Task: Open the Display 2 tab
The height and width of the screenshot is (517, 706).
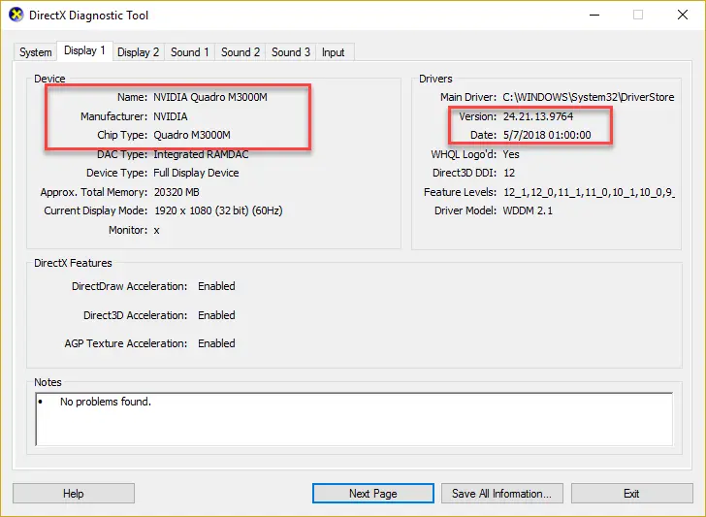Action: click(139, 52)
